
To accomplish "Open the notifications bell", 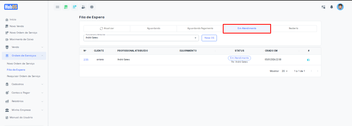I will [332, 7].
